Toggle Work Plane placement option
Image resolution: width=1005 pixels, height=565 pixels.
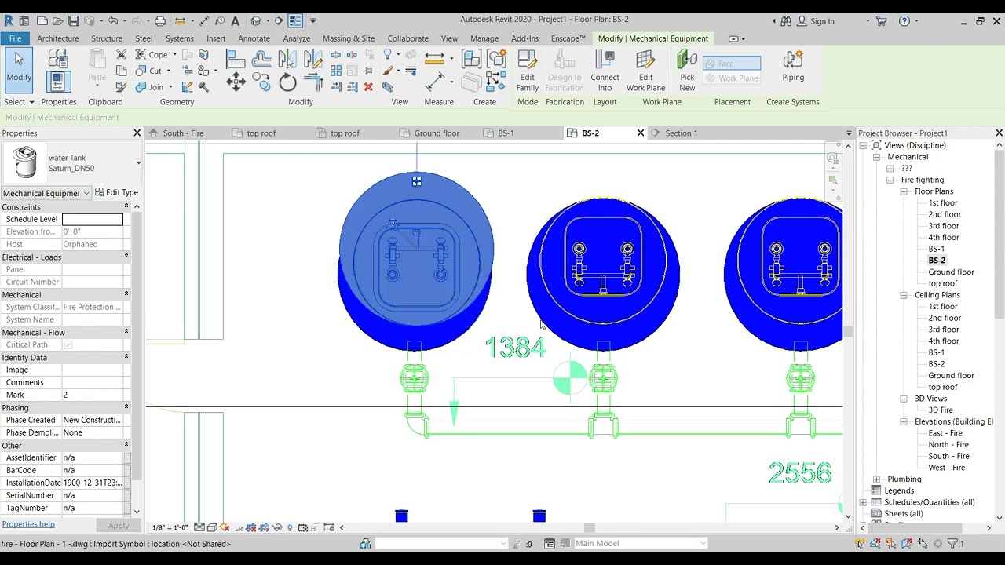732,78
